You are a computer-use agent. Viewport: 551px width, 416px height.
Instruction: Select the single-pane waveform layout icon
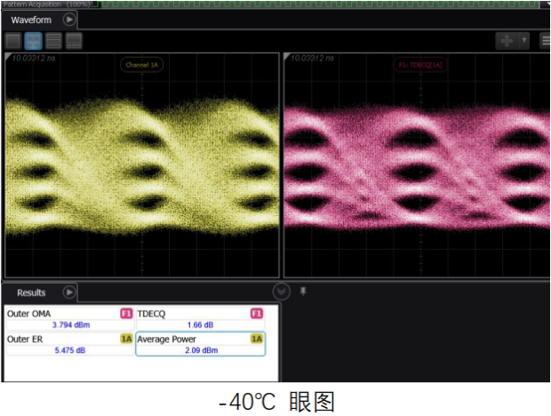(12, 40)
